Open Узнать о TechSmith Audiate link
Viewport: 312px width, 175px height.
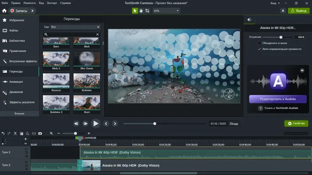(x=281, y=108)
